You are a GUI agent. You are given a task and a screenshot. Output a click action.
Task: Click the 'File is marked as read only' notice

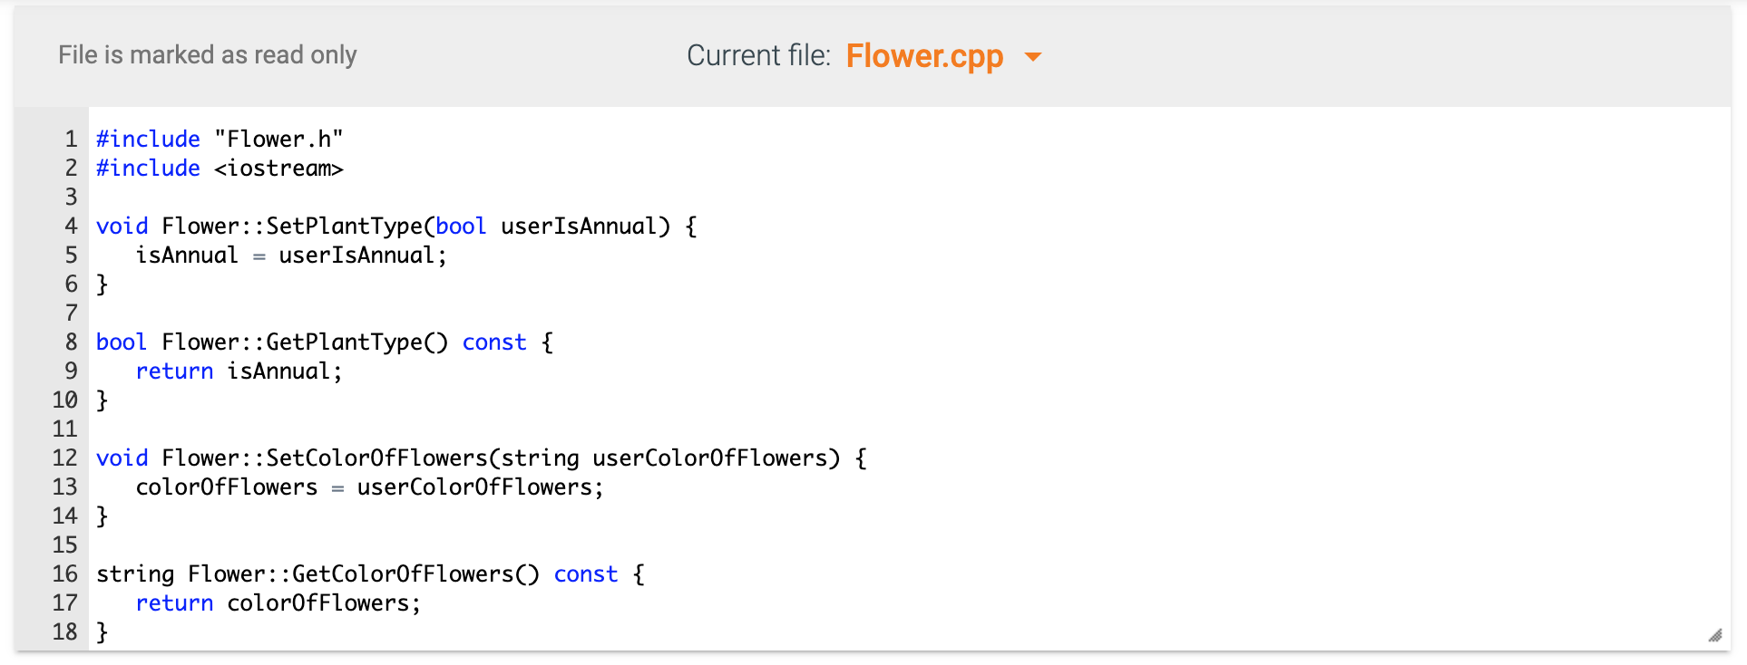point(207,54)
